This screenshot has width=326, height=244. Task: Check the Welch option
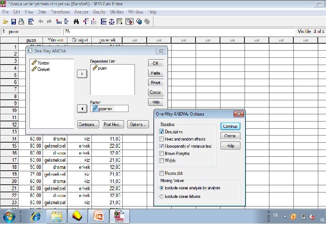(x=162, y=160)
